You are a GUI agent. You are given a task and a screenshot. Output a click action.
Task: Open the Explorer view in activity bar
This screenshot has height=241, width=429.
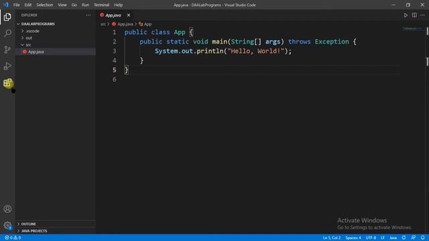pyautogui.click(x=7, y=17)
